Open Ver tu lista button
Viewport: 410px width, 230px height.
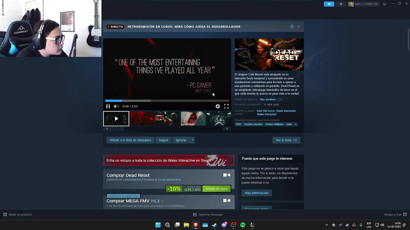286,140
